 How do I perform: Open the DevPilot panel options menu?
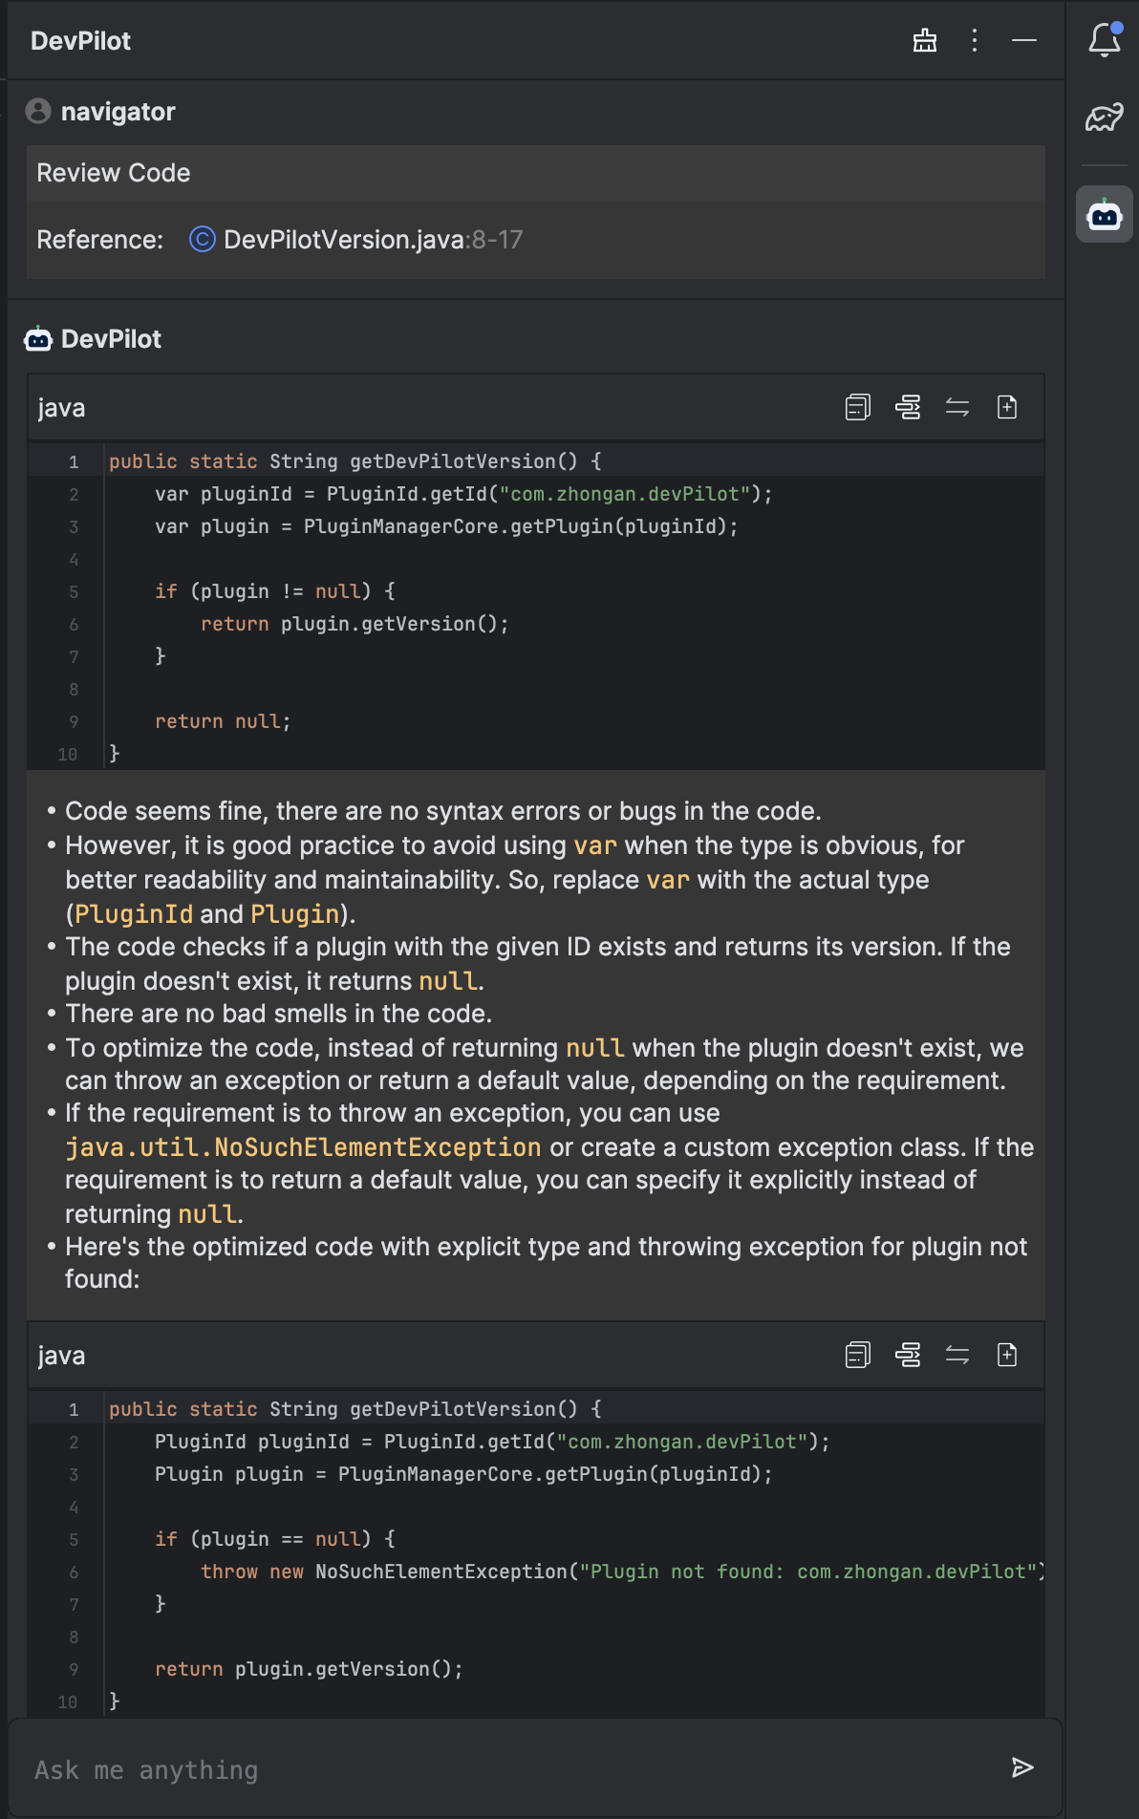click(x=975, y=40)
